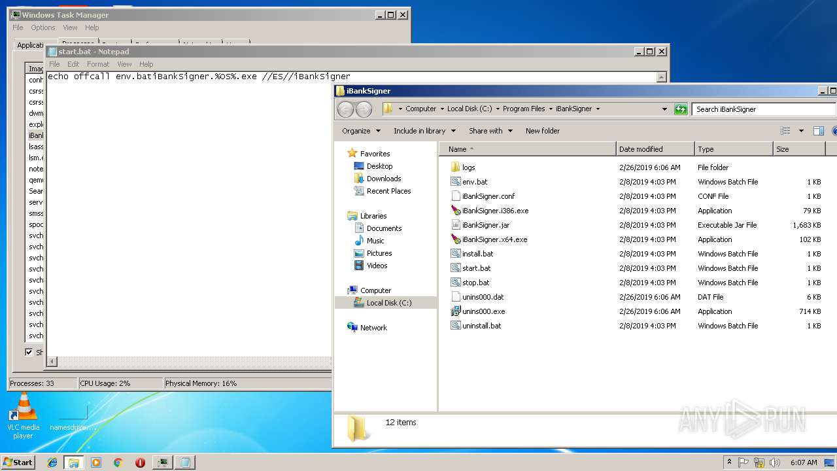This screenshot has height=471, width=837.
Task: Sort files by the Date modified column
Action: pos(655,149)
